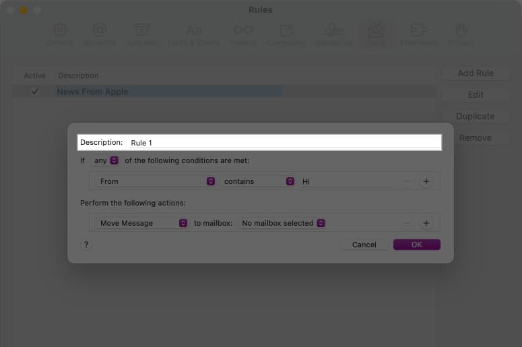The height and width of the screenshot is (347, 522).
Task: Open the Privacy preferences tab
Action: click(x=461, y=34)
